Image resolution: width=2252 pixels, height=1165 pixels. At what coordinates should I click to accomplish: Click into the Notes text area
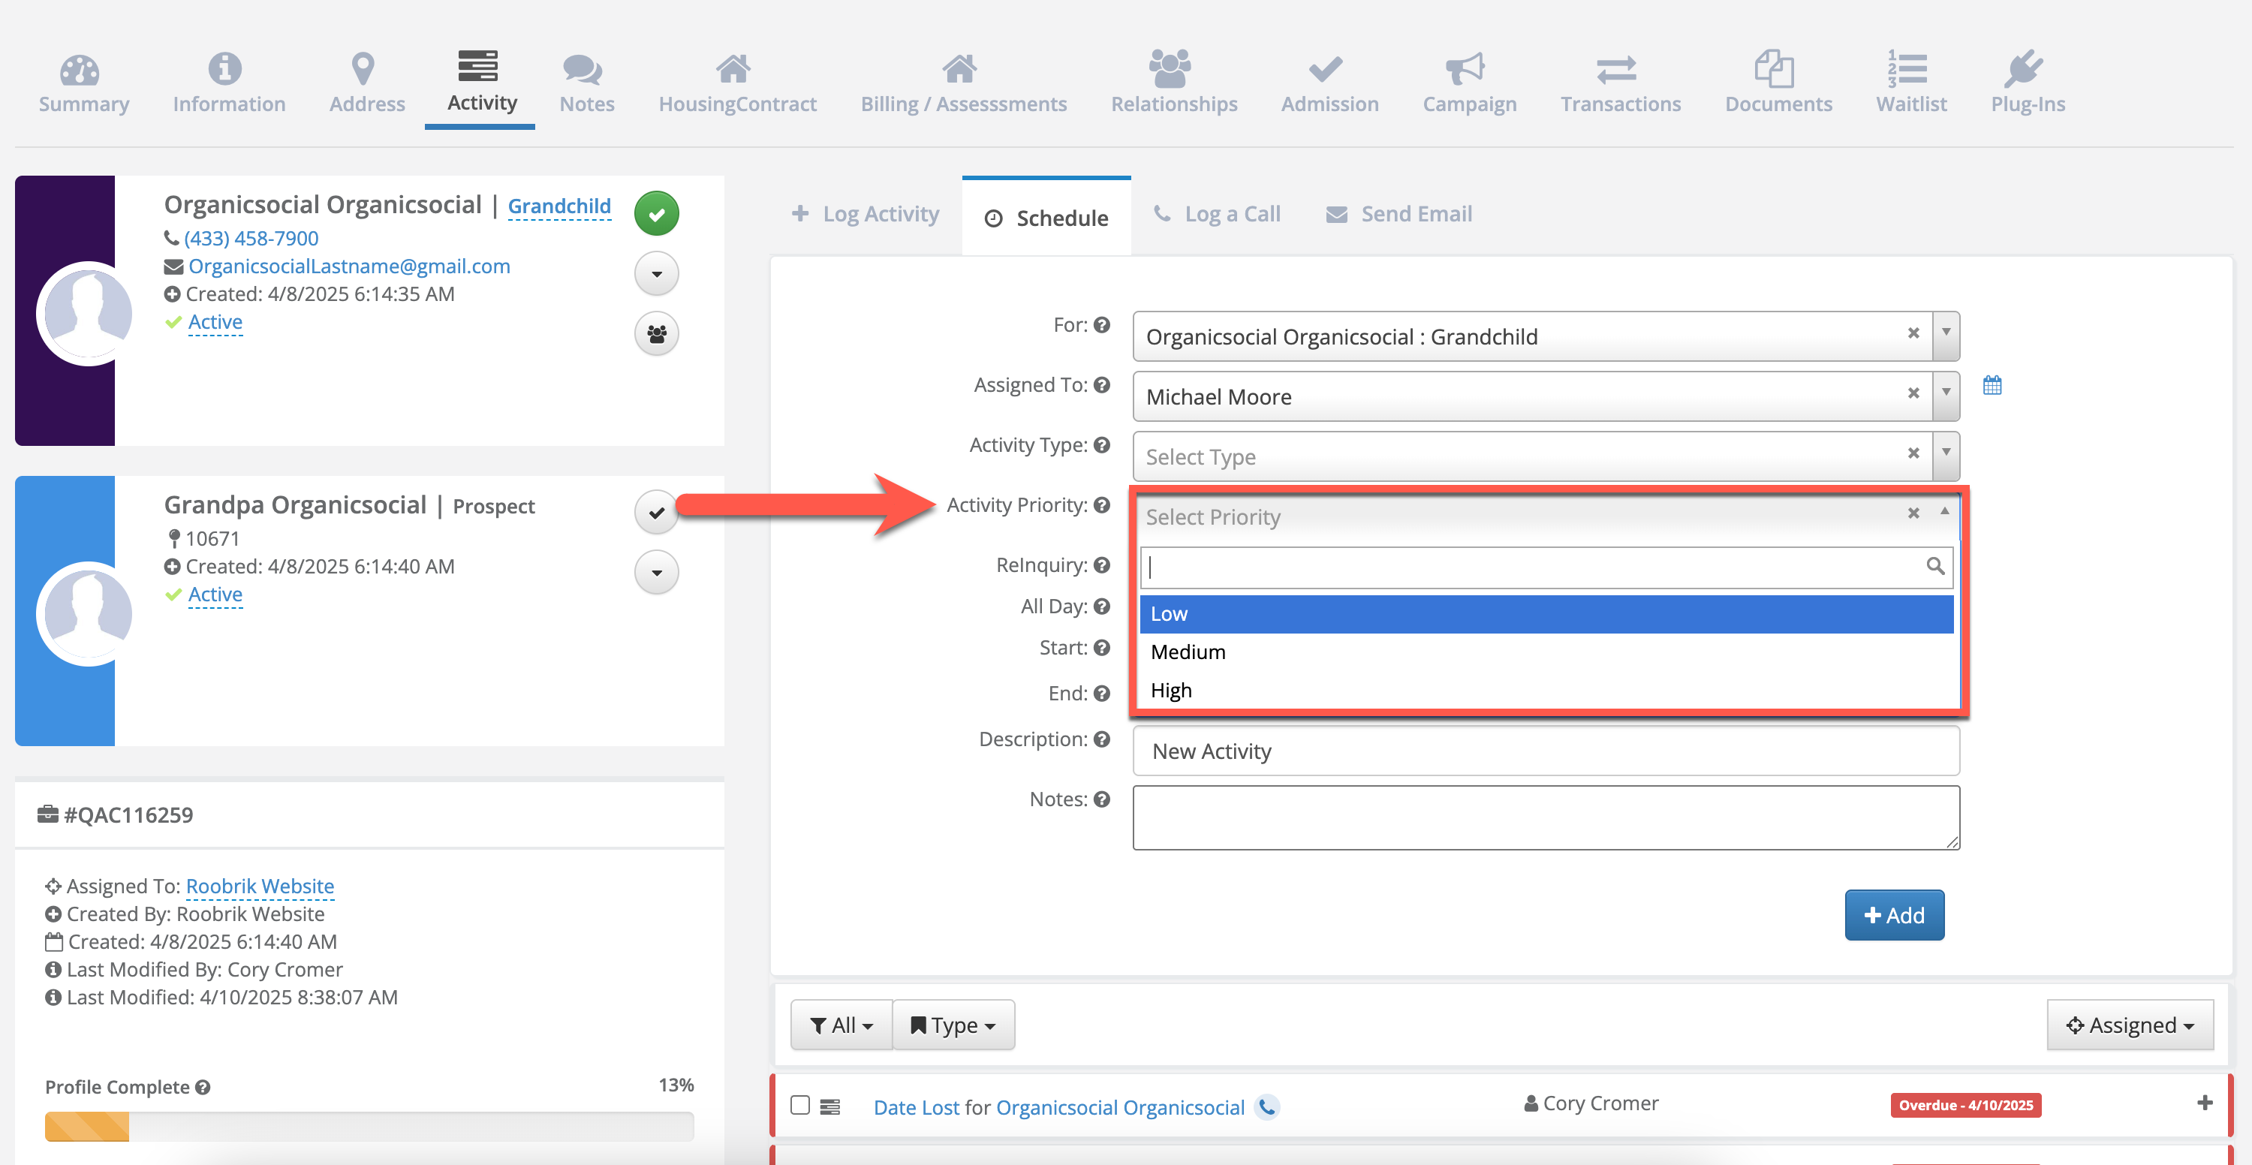coord(1545,817)
